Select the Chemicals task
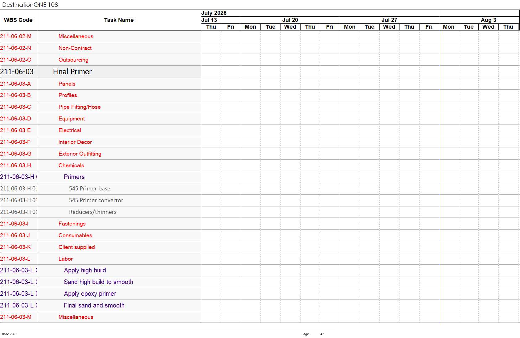The width and height of the screenshot is (520, 338). tap(71, 165)
